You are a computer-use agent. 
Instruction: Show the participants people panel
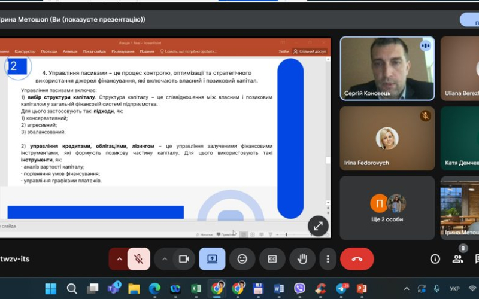pyautogui.click(x=457, y=259)
